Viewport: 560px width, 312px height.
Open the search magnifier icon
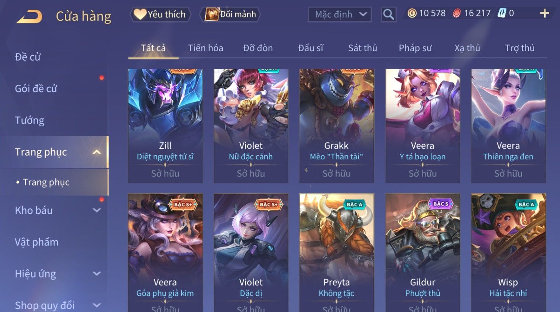[x=388, y=14]
